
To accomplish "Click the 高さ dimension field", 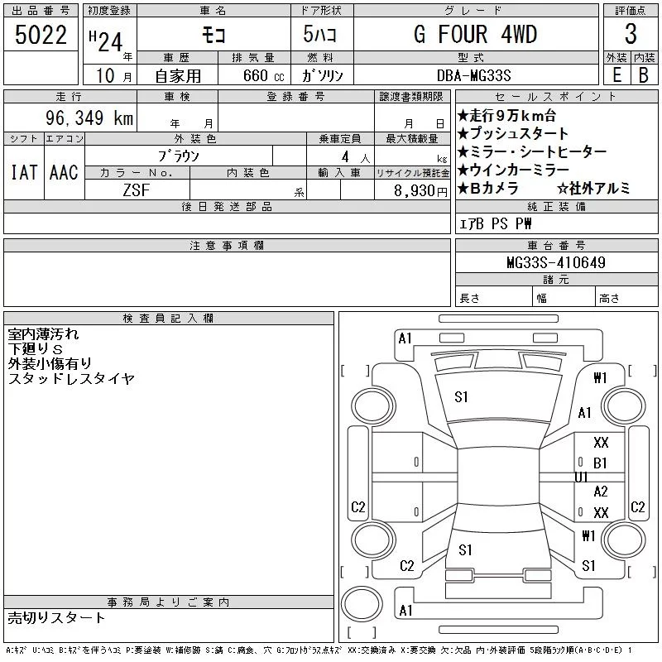I will point(626,298).
